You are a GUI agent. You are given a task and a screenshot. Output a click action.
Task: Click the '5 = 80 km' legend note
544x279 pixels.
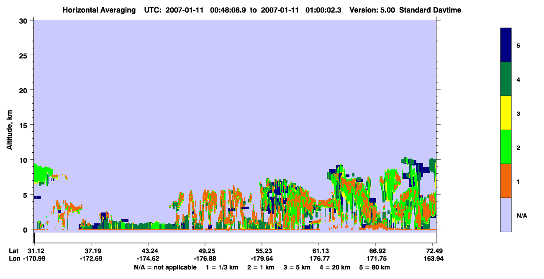point(375,267)
